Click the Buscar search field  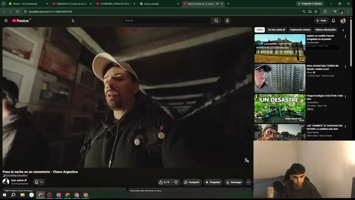tap(167, 21)
